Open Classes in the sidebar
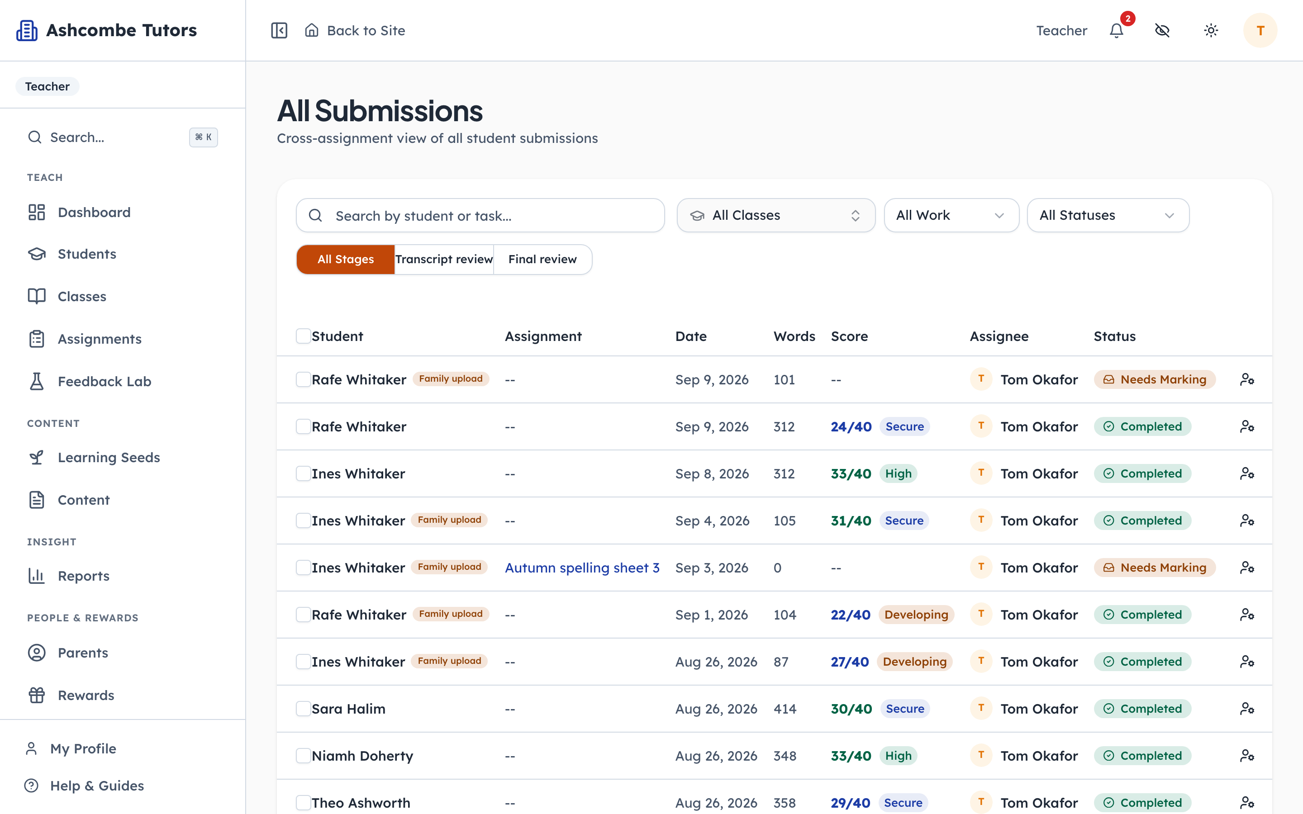The width and height of the screenshot is (1303, 814). tap(123, 296)
